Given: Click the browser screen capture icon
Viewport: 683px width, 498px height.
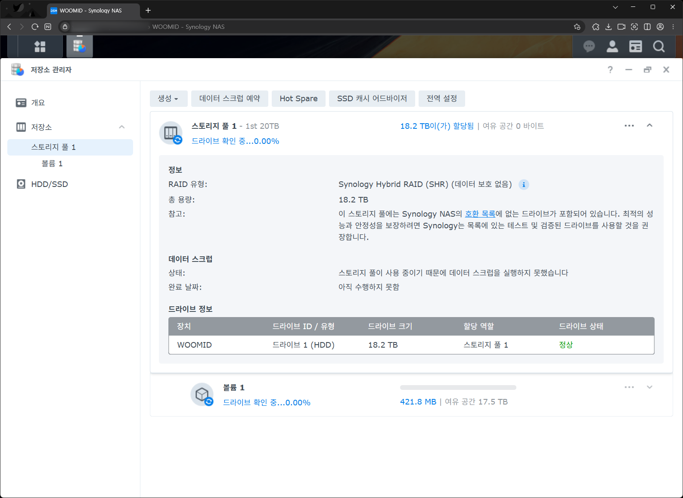Looking at the screenshot, I should point(634,27).
